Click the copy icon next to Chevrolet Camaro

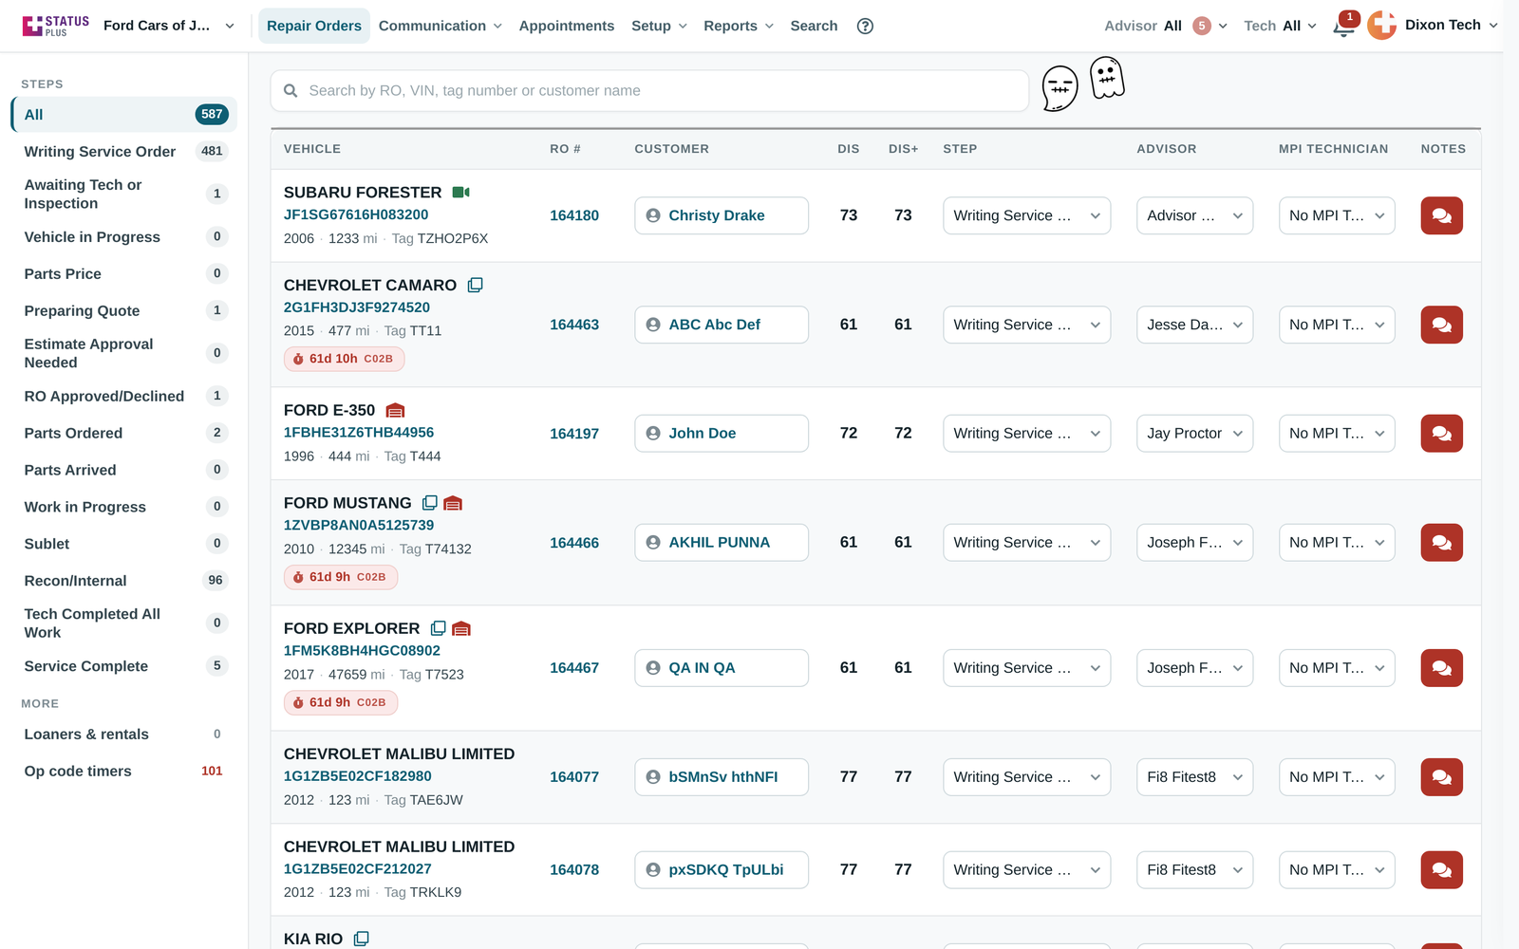(476, 285)
